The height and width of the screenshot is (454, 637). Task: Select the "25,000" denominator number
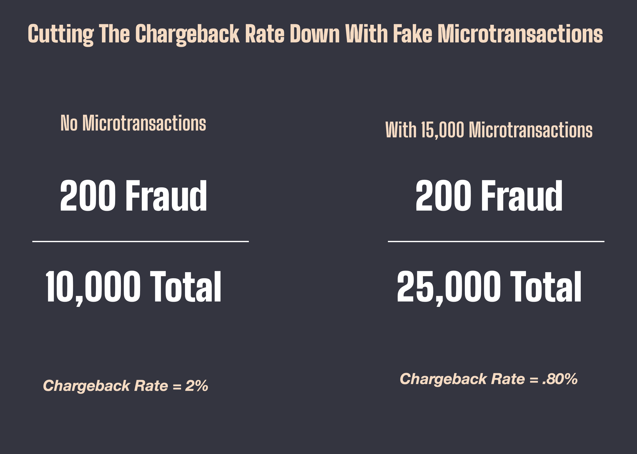[449, 287]
